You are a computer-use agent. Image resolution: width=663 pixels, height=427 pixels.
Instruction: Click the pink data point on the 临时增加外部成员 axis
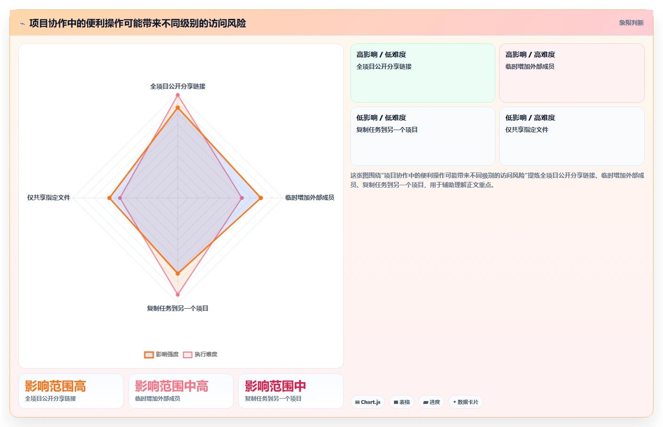point(242,198)
